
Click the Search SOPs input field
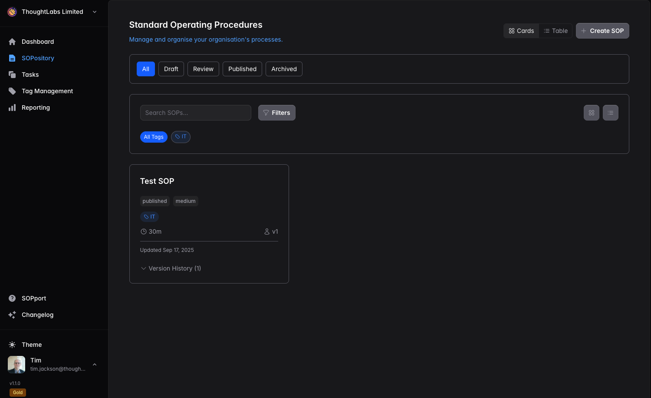click(x=195, y=113)
